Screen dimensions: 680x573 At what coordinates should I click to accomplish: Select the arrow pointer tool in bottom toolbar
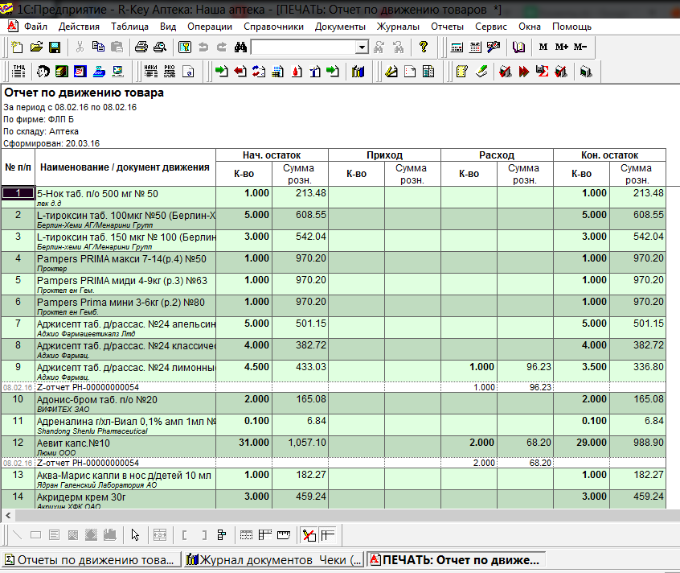(x=135, y=535)
